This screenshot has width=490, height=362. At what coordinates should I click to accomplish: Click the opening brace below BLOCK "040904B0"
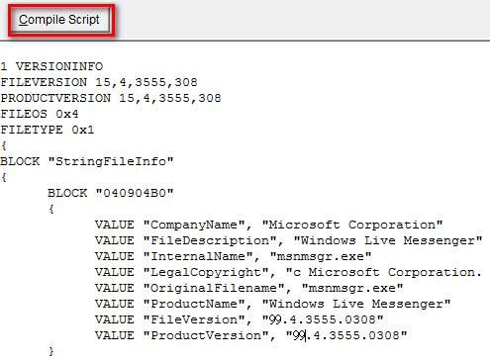(x=51, y=209)
